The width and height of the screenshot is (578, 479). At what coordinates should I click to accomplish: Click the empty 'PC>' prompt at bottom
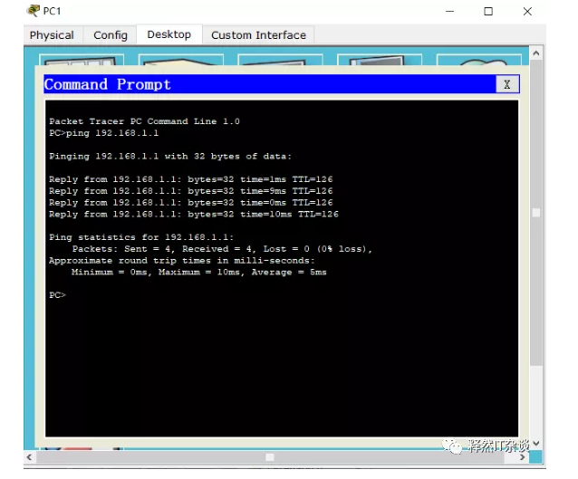(x=57, y=295)
